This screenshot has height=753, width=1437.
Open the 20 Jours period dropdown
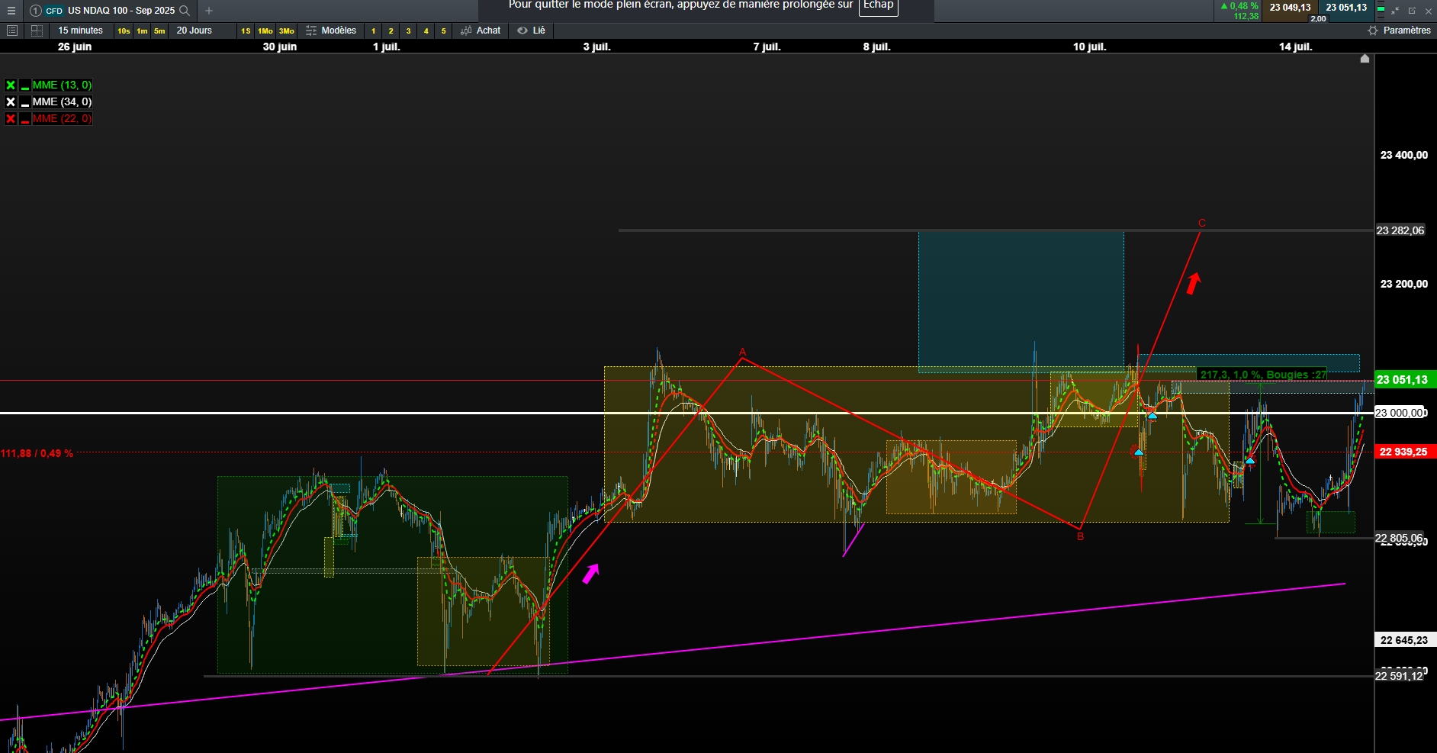click(x=194, y=31)
